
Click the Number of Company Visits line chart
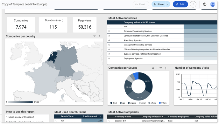pyautogui.click(x=195, y=88)
